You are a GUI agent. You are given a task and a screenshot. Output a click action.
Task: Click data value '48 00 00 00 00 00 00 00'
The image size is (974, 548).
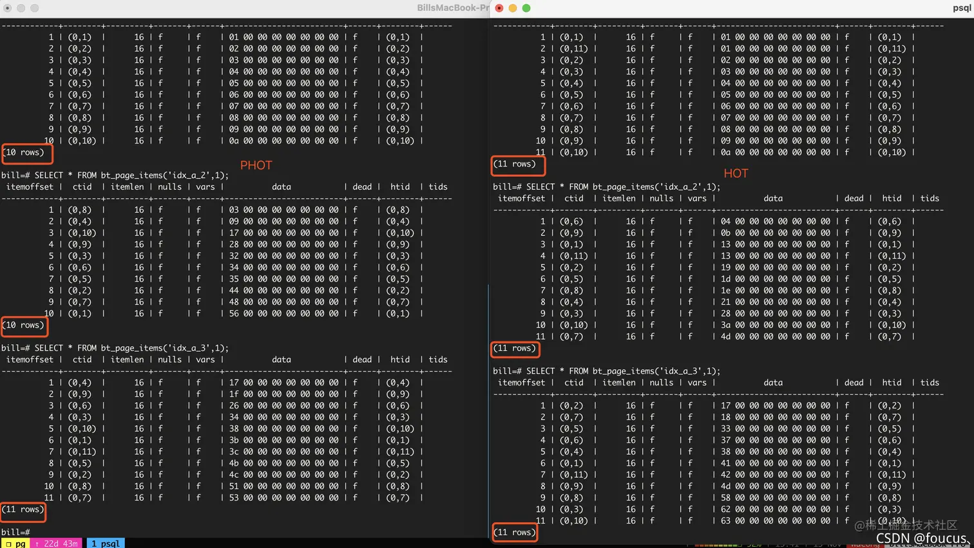(x=283, y=302)
